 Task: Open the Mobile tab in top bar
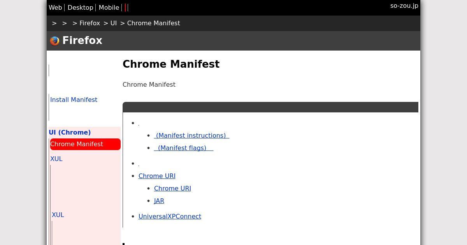pos(109,7)
